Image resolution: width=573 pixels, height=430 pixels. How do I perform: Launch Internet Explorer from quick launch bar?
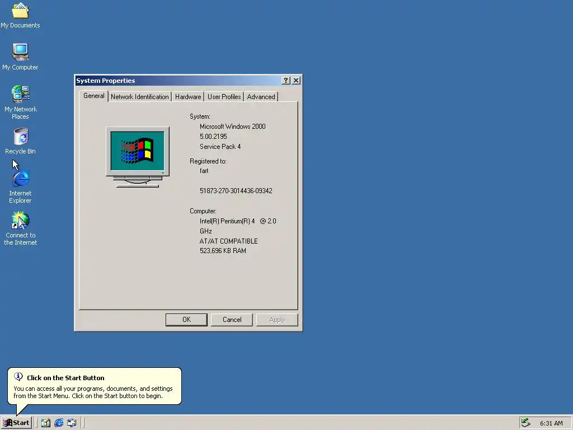[59, 423]
